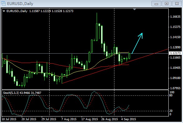This screenshot has height=123, width=183.
Task: Click the 1.07955 price scale label
Action: tap(175, 88)
